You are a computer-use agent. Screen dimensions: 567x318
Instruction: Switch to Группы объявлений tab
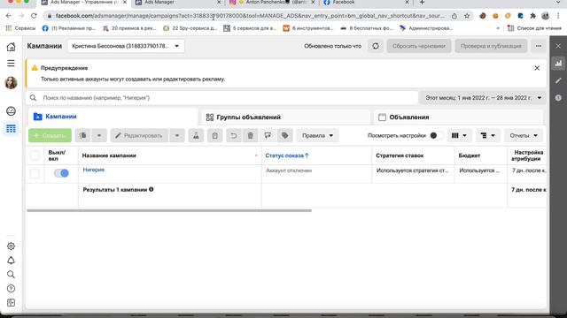coord(285,117)
